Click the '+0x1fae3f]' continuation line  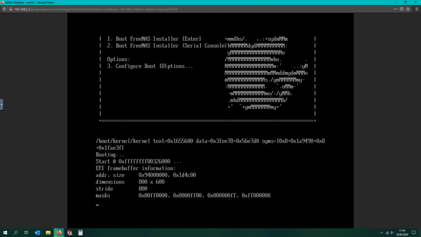pyautogui.click(x=110, y=148)
